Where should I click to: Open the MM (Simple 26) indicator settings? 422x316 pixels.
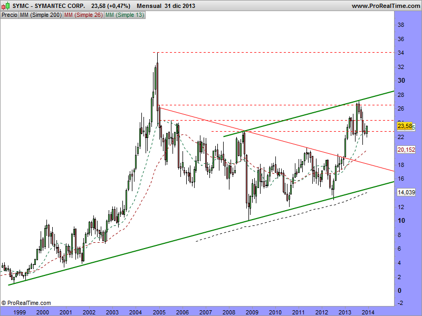[x=83, y=15]
